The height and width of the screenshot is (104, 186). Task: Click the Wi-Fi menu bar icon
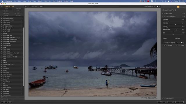coord(162,1)
